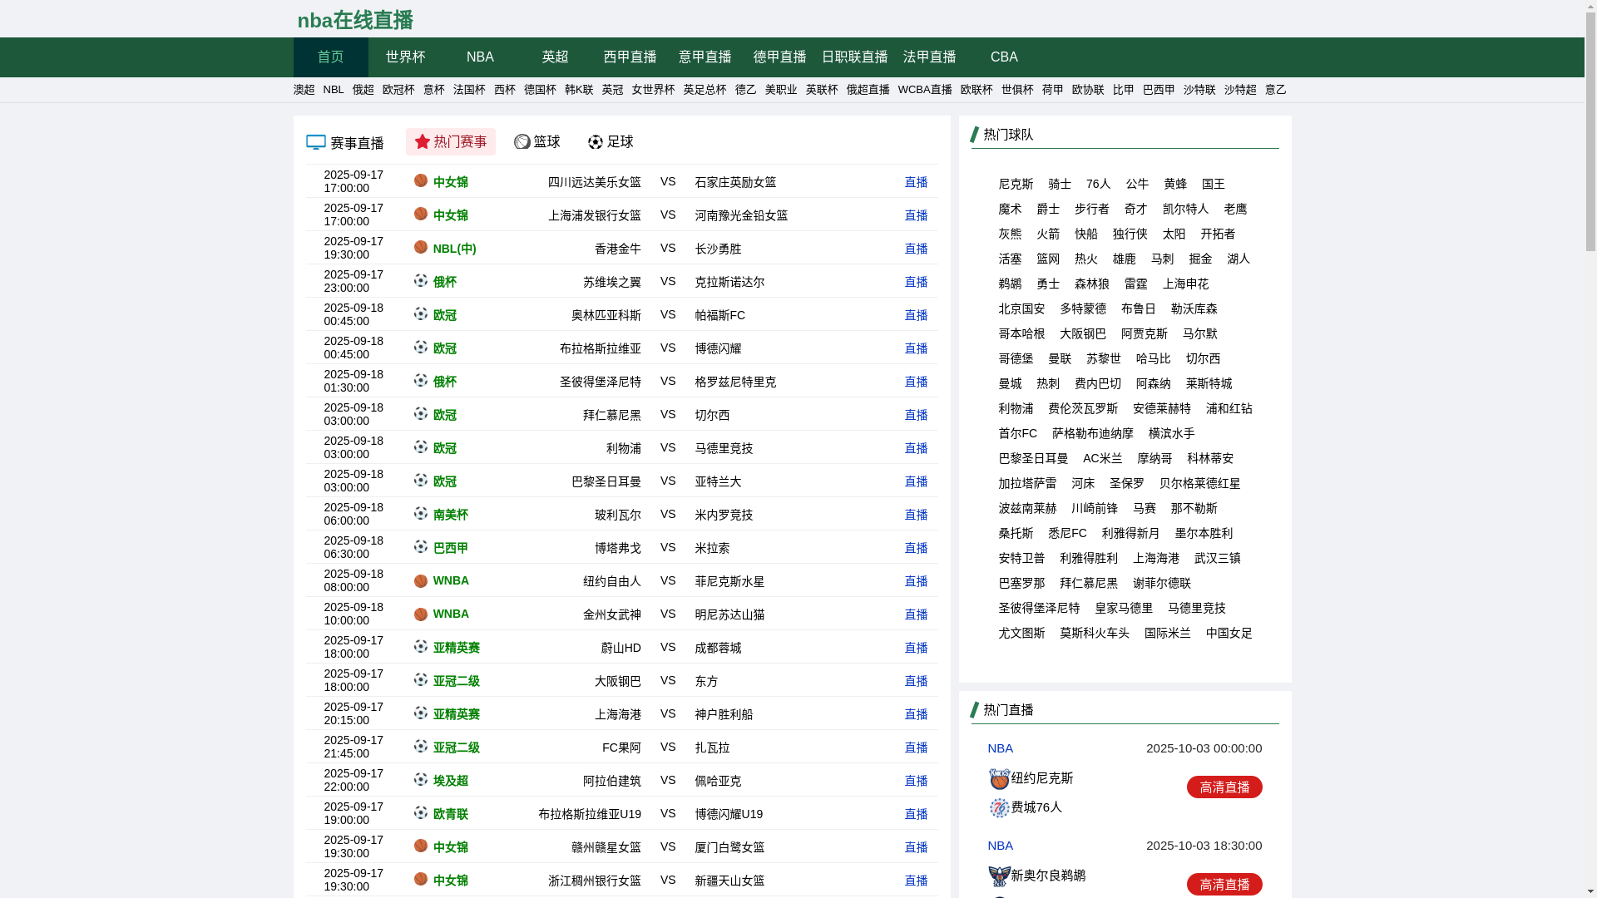
Task: Open the 欧冠杯 sub-navigation link
Action: tap(398, 90)
